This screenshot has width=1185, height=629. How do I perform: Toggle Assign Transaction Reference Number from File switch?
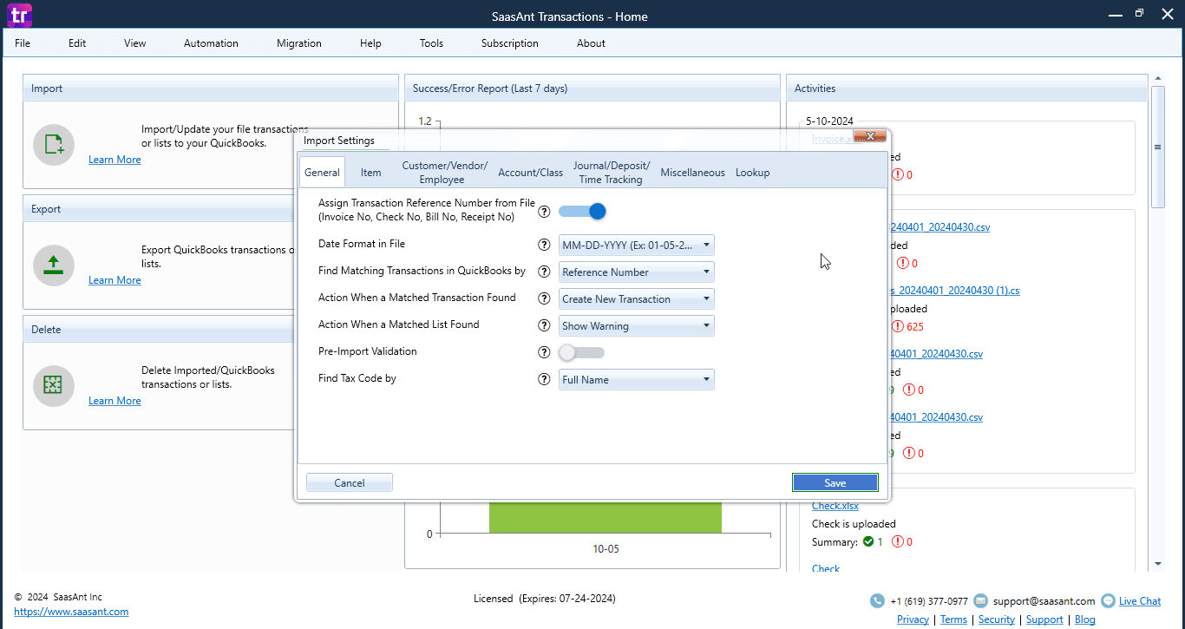click(582, 211)
